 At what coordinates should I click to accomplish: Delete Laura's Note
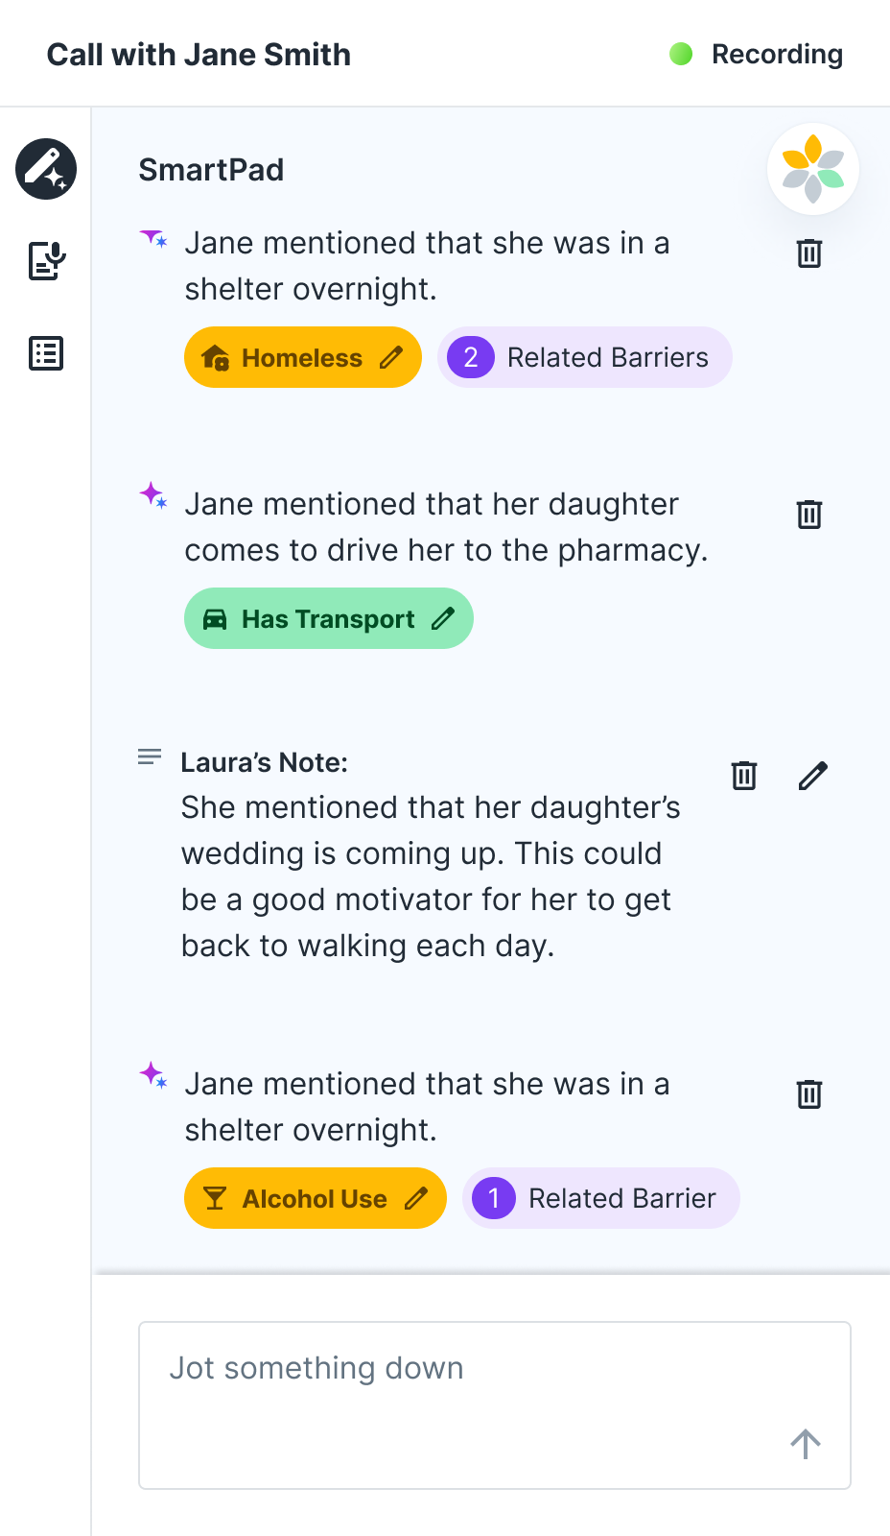coord(744,775)
